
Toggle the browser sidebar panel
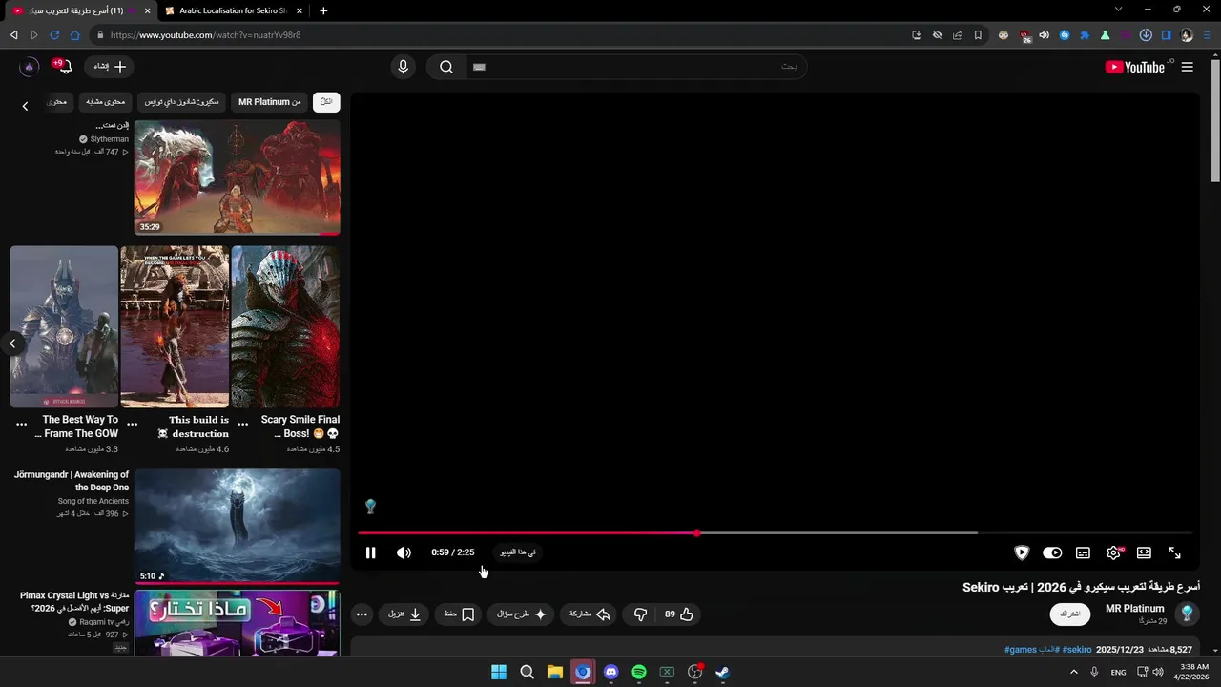pos(1166,35)
